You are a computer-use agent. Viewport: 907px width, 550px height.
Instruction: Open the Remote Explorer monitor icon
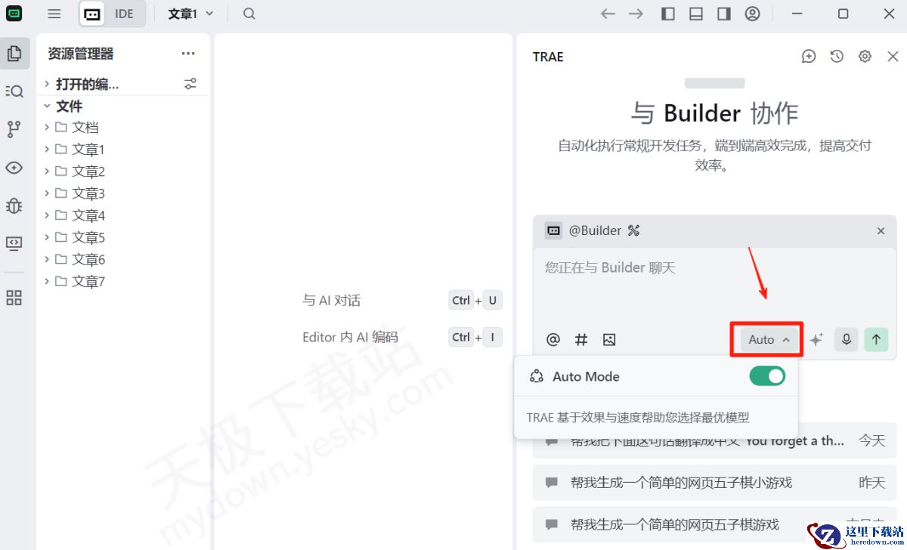pyautogui.click(x=14, y=243)
